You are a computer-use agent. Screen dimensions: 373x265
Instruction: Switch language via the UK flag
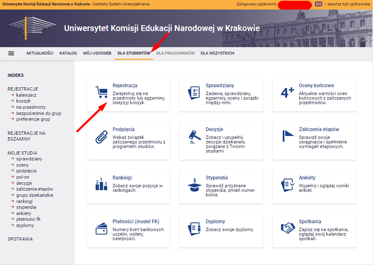pyautogui.click(x=318, y=4)
